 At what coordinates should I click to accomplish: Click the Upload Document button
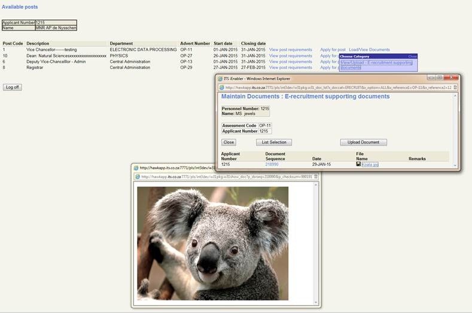point(363,142)
